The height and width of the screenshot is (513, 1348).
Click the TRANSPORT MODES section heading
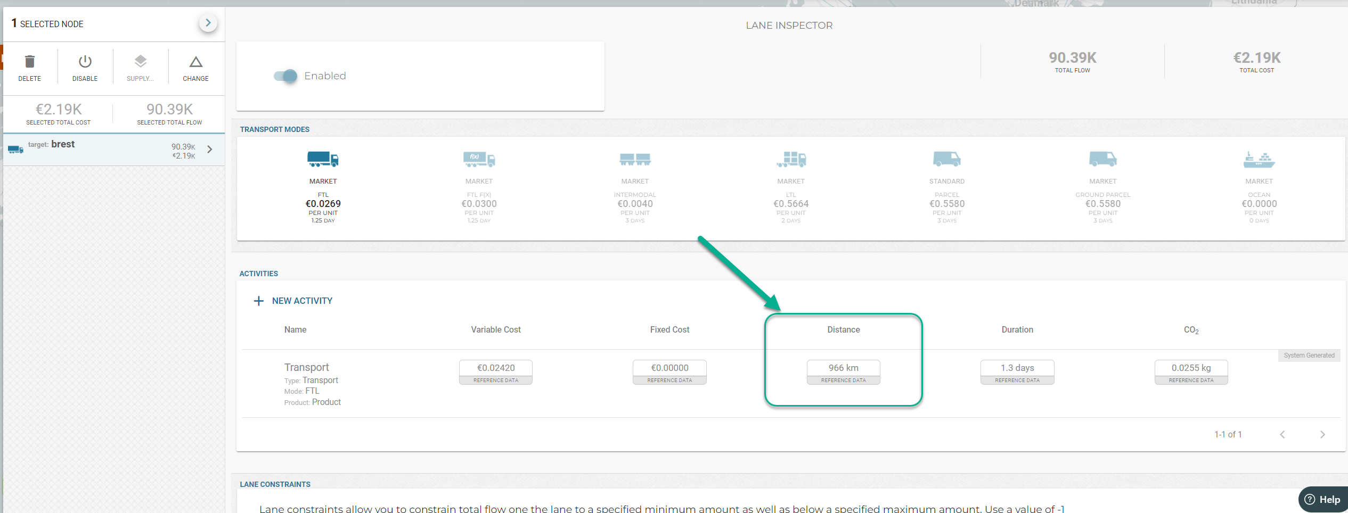click(x=274, y=129)
